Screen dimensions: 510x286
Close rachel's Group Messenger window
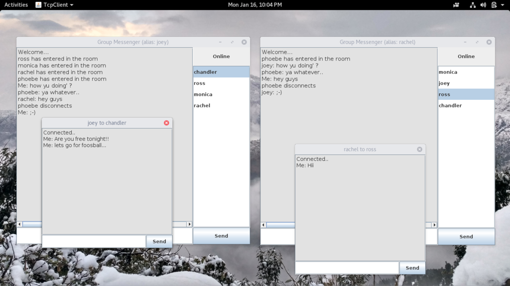click(489, 42)
